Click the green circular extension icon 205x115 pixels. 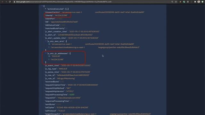coord(184,2)
